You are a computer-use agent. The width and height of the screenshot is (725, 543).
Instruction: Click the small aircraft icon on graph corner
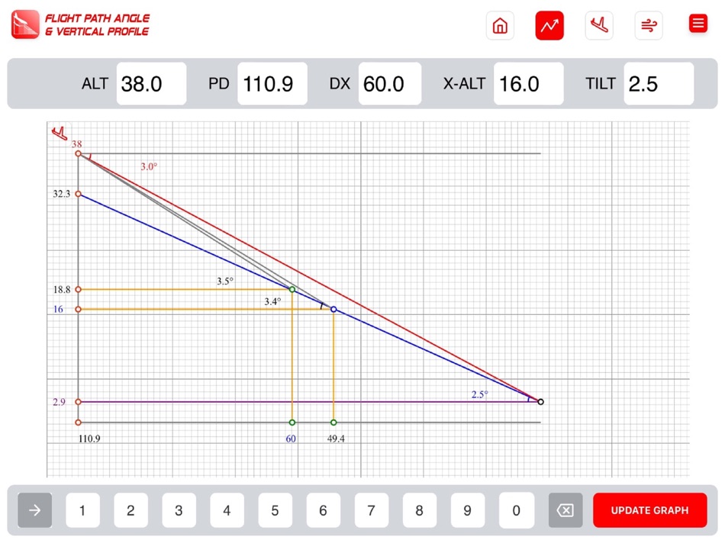pyautogui.click(x=60, y=133)
